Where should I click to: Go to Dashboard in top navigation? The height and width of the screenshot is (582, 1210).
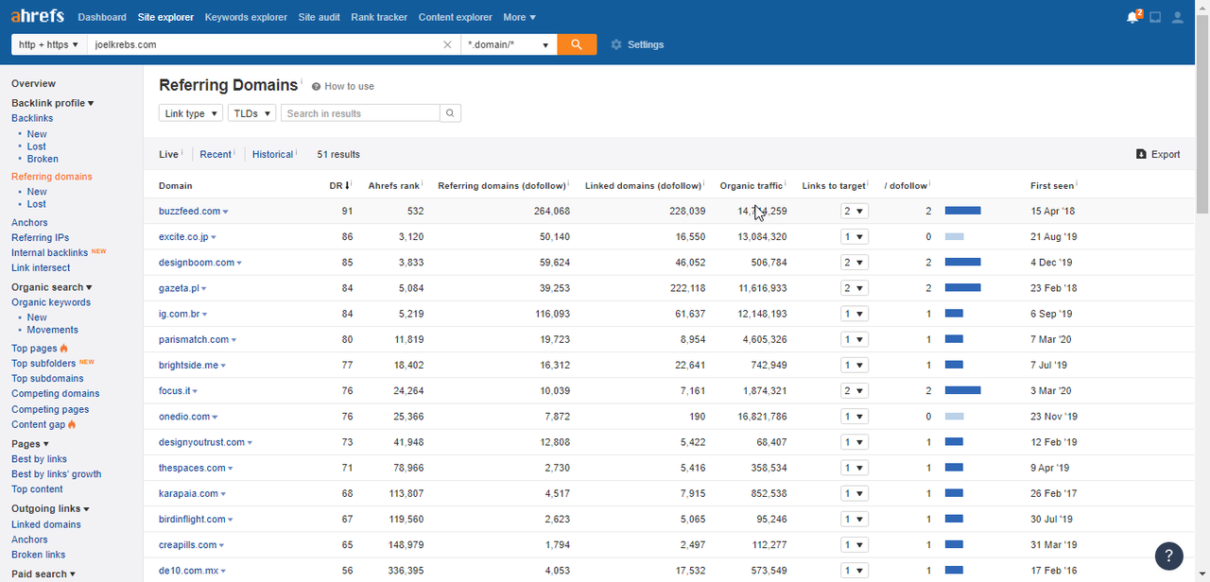coord(102,17)
